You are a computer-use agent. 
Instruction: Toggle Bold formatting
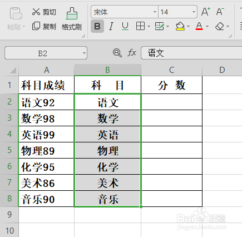(97, 26)
